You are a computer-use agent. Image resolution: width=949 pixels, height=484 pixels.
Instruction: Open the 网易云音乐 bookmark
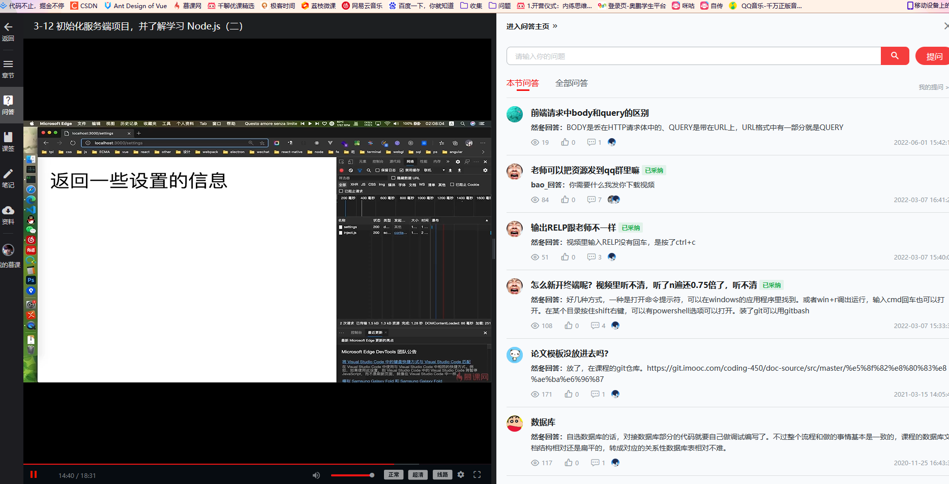click(x=362, y=6)
